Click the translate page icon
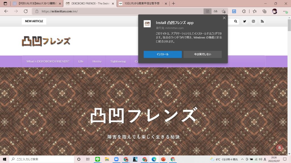 tap(215, 11)
